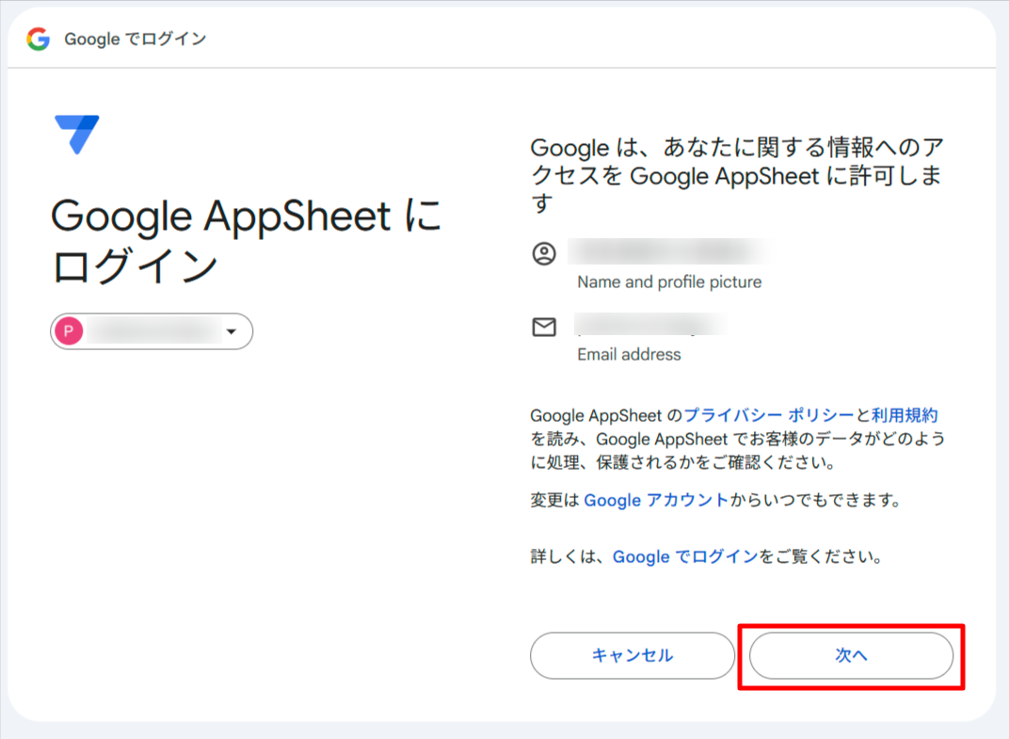
Task: Click the email envelope icon
Action: 544,327
